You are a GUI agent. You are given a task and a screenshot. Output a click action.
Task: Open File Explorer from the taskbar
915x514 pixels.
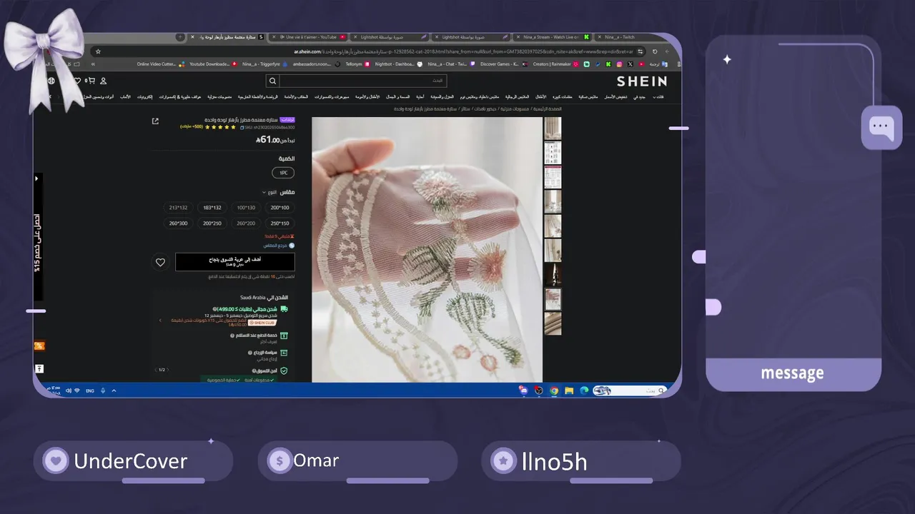[569, 390]
